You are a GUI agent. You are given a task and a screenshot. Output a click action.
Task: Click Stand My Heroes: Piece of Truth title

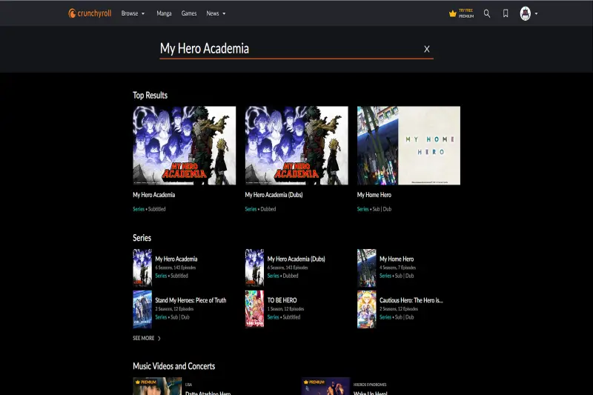point(191,300)
